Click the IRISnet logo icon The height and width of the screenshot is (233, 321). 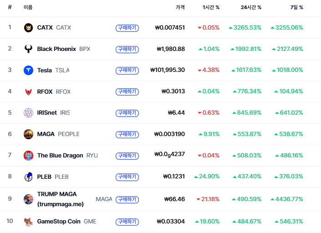tap(28, 113)
